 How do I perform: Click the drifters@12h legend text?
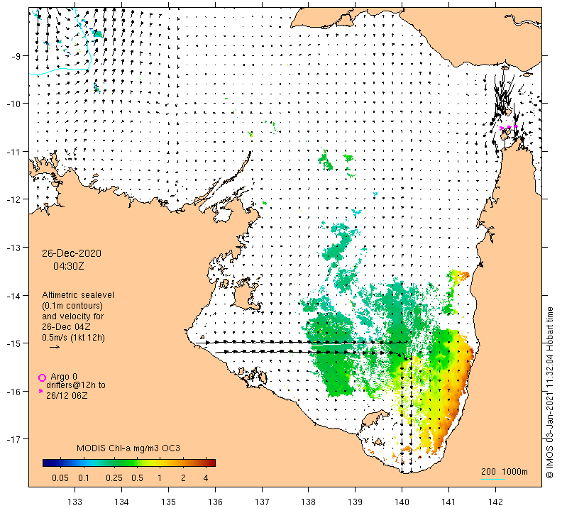click(76, 385)
